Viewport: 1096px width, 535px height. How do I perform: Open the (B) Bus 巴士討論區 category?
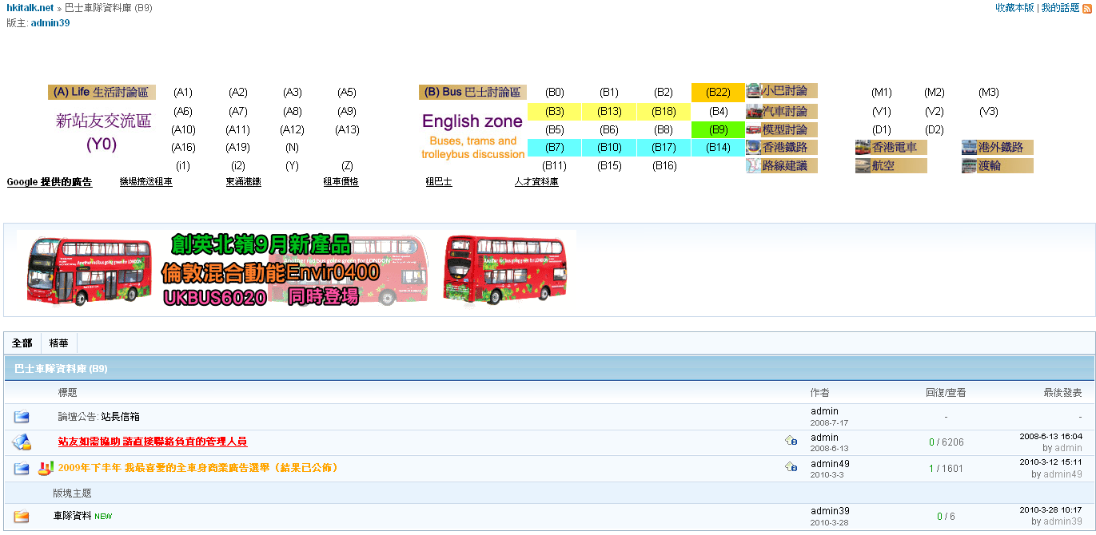472,92
